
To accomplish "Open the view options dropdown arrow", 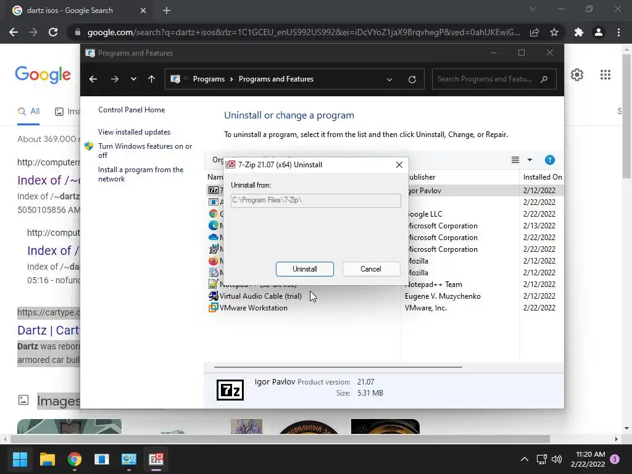I will pyautogui.click(x=530, y=160).
